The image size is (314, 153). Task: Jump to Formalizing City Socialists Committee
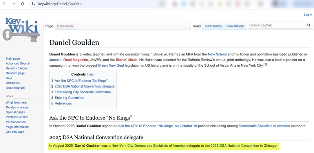coord(83,92)
